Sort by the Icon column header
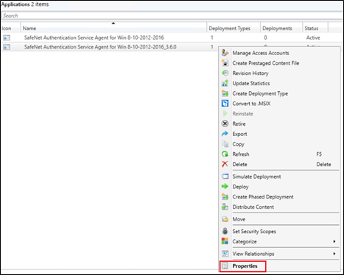 (10, 29)
